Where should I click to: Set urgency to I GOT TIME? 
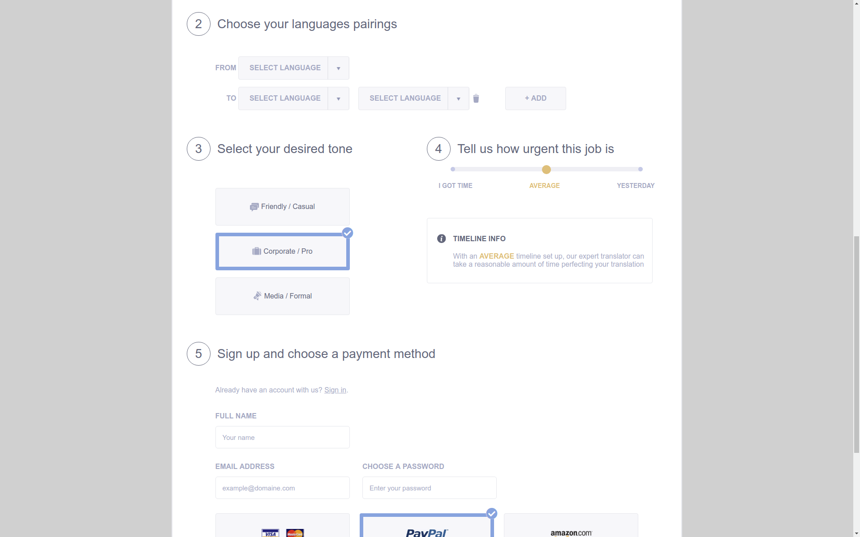click(453, 169)
